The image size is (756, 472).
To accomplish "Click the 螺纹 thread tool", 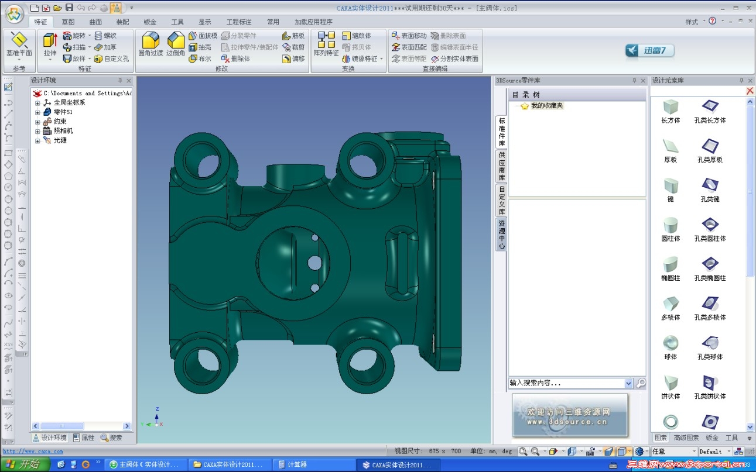I will tap(105, 36).
